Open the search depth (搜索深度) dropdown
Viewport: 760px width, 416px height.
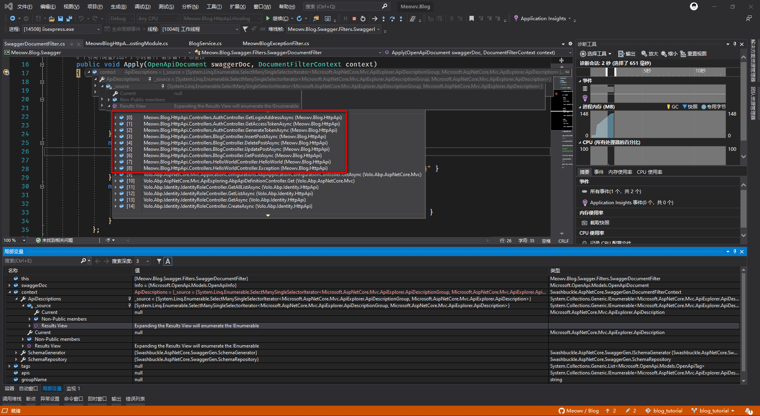click(x=147, y=261)
